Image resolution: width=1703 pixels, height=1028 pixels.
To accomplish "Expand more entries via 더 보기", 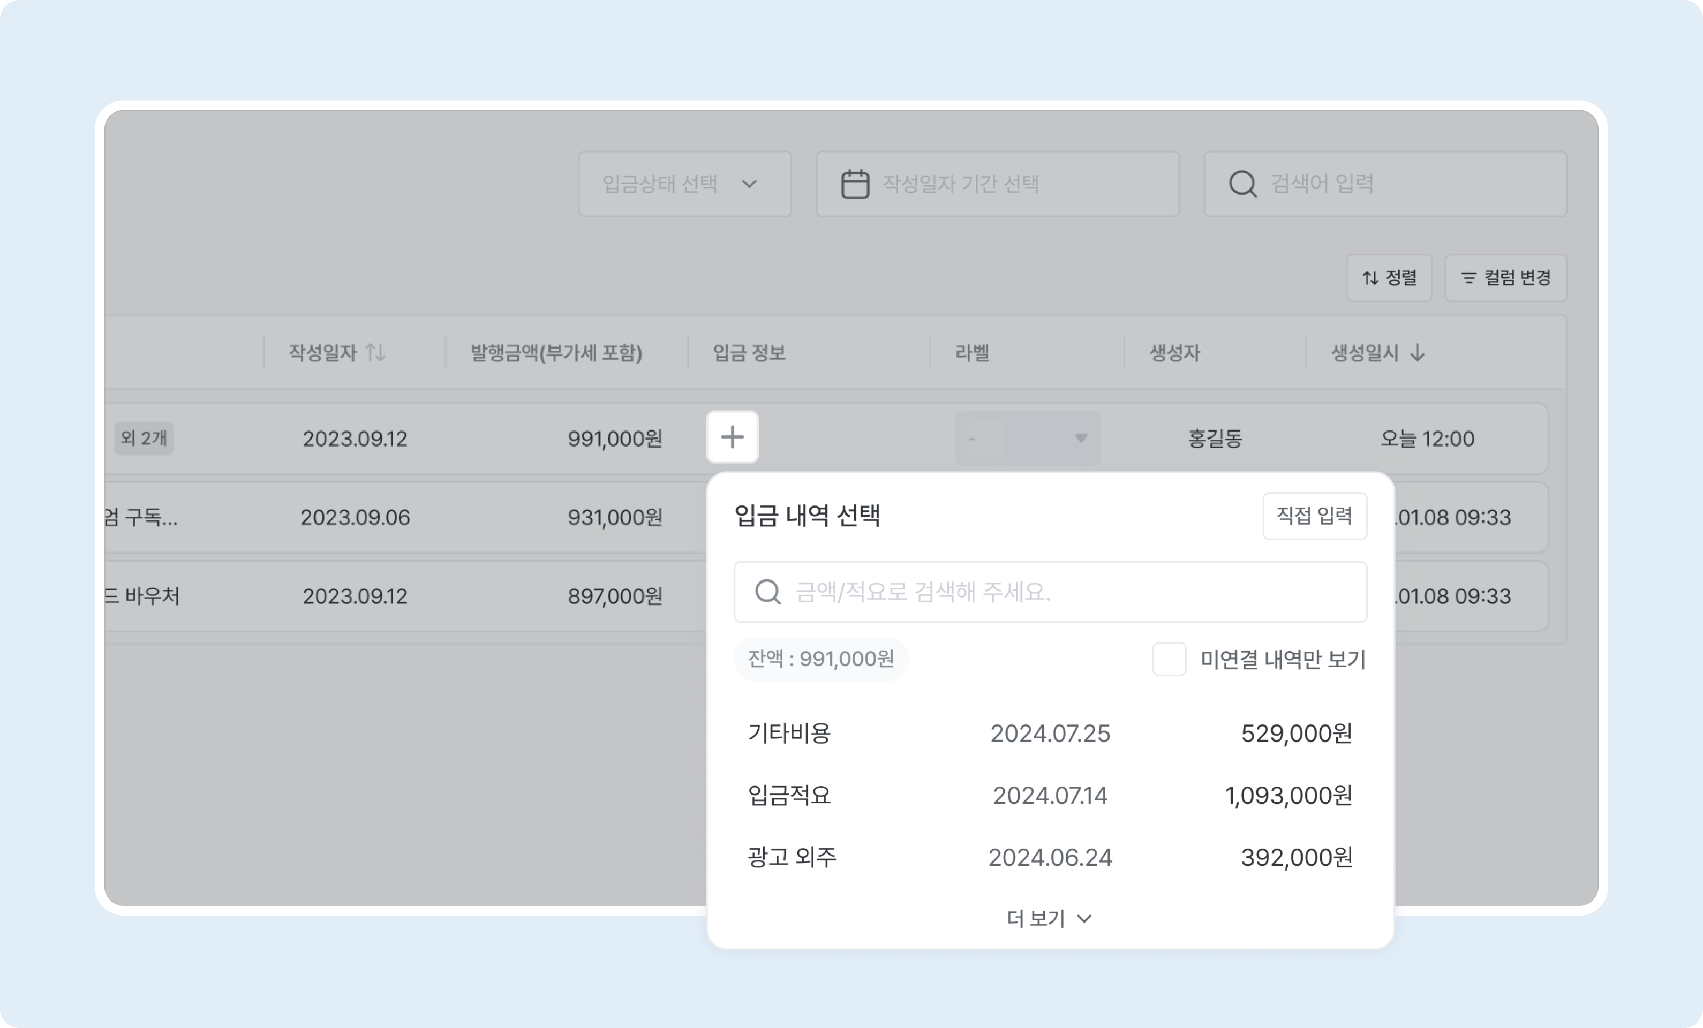I will pos(1049,918).
